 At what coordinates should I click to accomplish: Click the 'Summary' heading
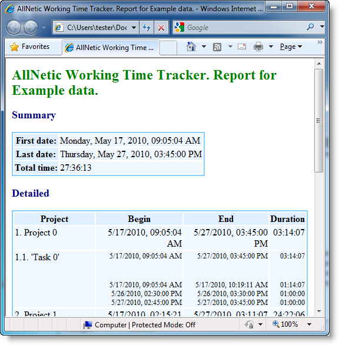click(34, 115)
